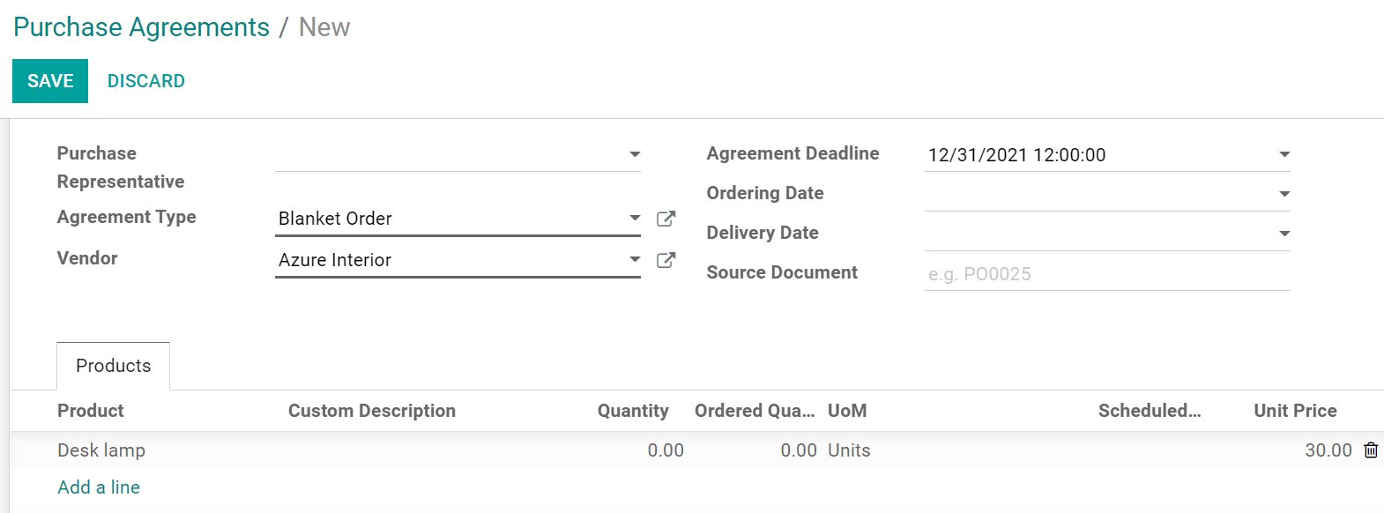Click the Add a line link
Viewport: 1384px width, 513px height.
tap(99, 487)
